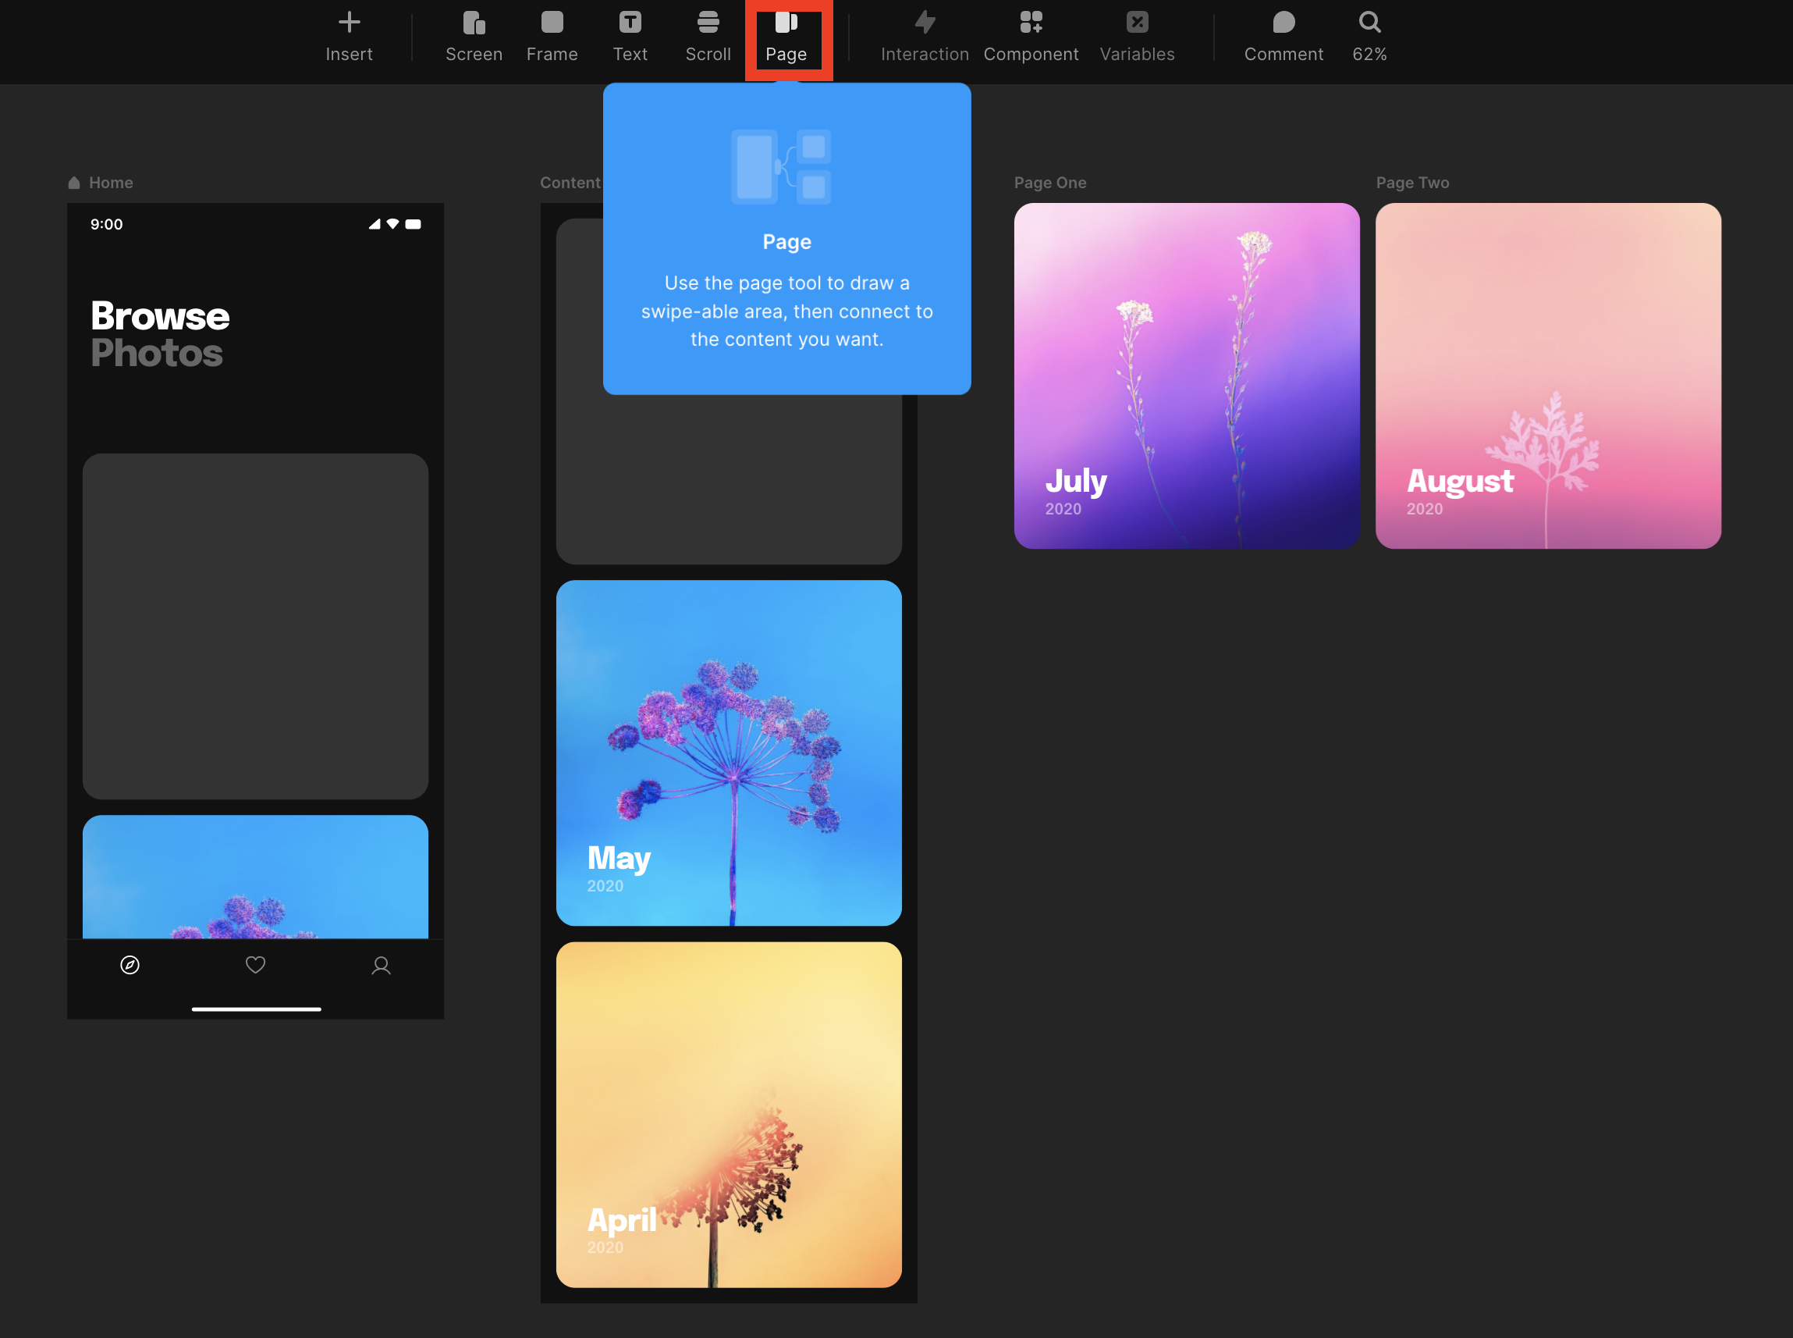Open the Interaction tool
1793x1338 pixels.
925,36
